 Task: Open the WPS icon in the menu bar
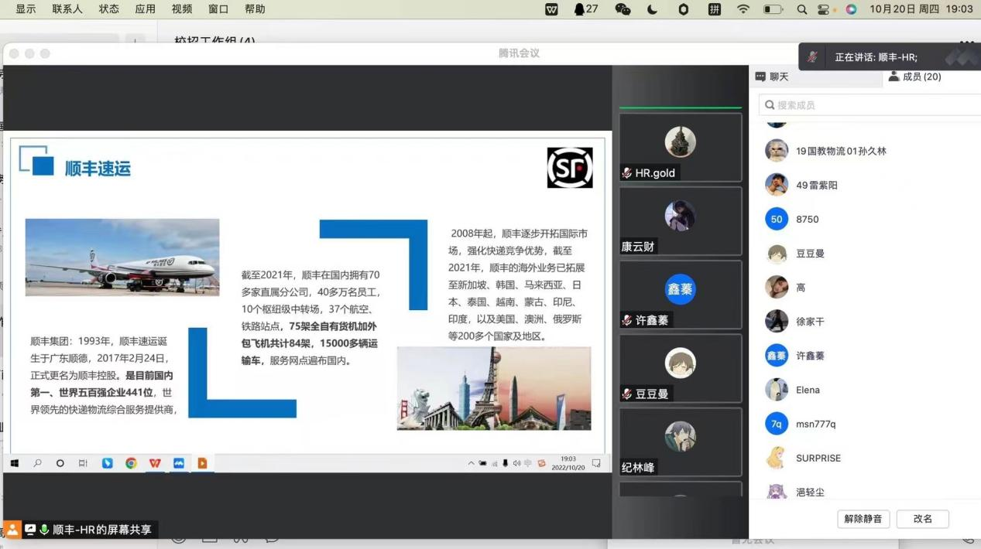click(552, 9)
